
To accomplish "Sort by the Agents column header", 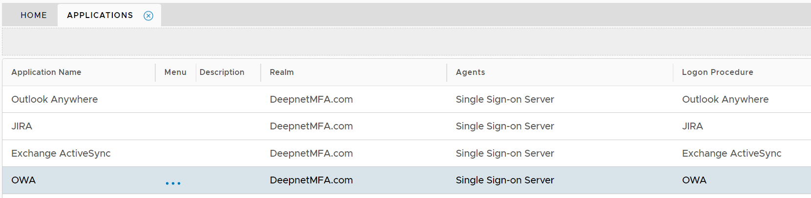I will point(470,72).
